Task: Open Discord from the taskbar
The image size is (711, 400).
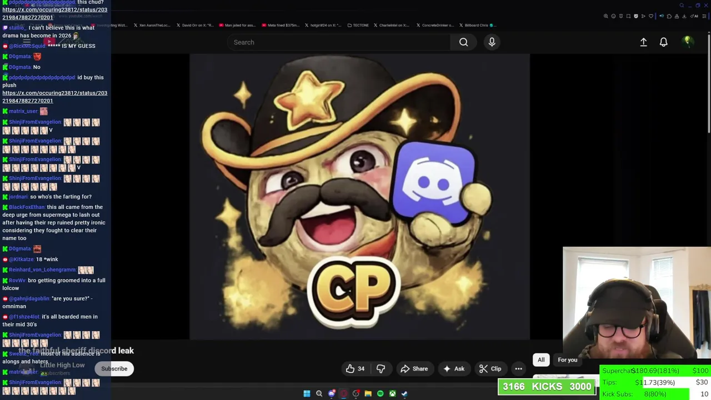Action: point(332,393)
